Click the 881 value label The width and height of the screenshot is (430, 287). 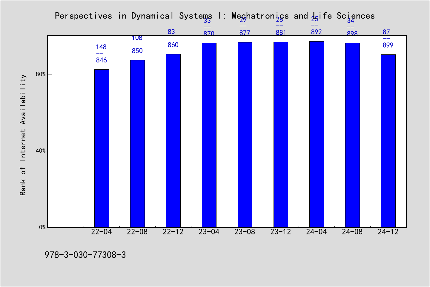click(281, 33)
